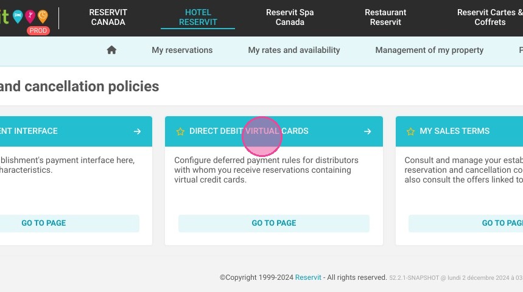This screenshot has width=523, height=292.
Task: Click 'Configure deferred payment rules' description text
Action: pos(266,170)
